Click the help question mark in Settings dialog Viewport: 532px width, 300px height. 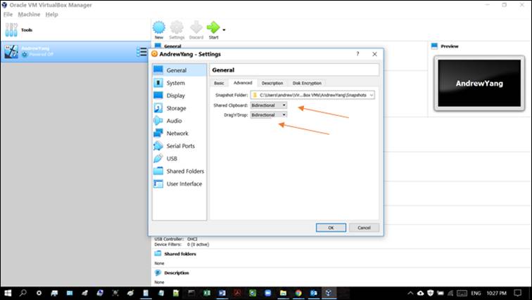coord(357,54)
